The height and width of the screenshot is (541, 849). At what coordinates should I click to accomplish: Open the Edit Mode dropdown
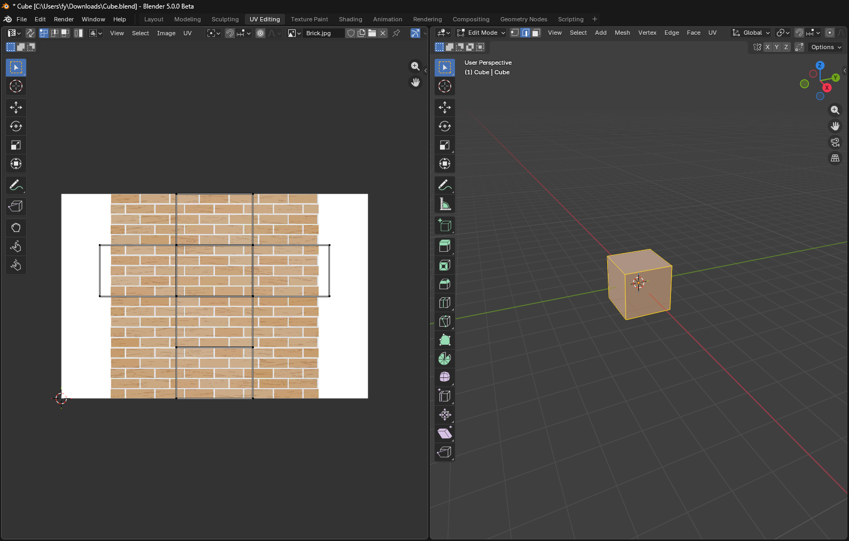481,33
